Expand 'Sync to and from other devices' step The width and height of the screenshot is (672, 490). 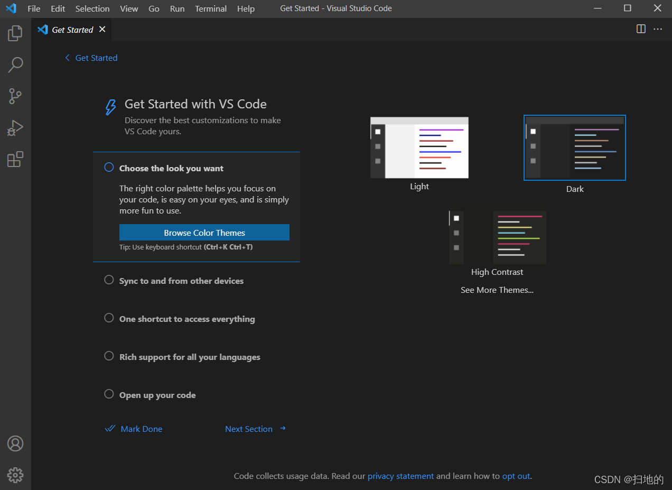[x=181, y=281]
